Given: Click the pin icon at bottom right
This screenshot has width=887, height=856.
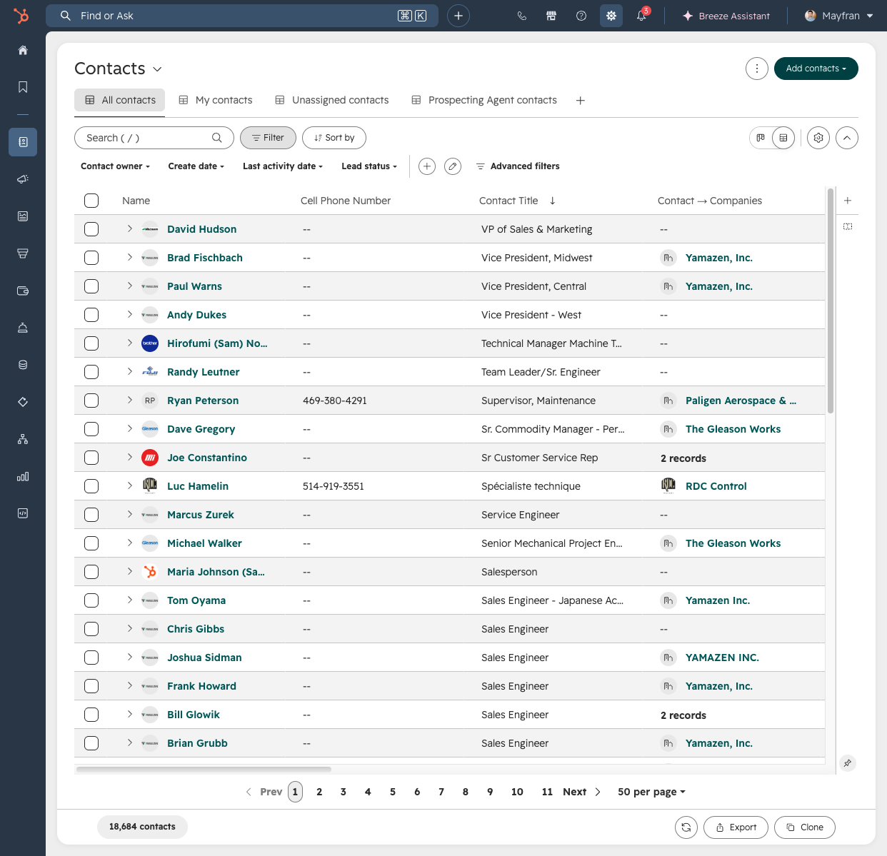Looking at the screenshot, I should click(847, 763).
